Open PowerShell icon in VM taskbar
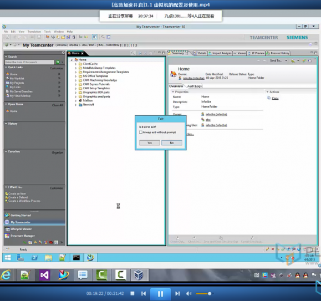Screen dimensions: 321x301 click(x=34, y=257)
